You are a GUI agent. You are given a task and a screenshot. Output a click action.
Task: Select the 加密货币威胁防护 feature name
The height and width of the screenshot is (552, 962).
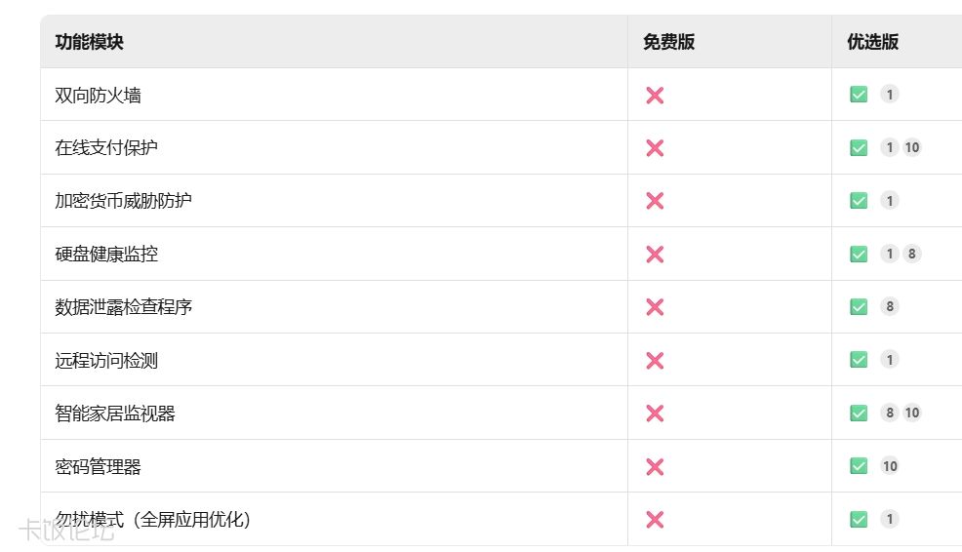pos(123,201)
